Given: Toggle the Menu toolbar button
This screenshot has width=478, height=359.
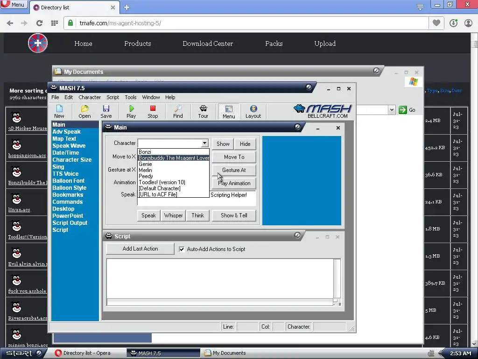Looking at the screenshot, I should [x=229, y=112].
